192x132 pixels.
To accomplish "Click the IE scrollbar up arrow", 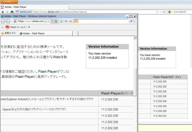I will tap(135, 38).
